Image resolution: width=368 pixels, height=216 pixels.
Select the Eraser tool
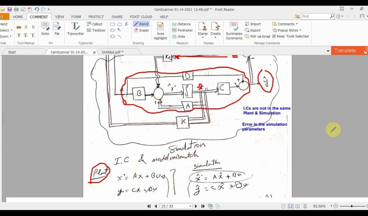141,30
